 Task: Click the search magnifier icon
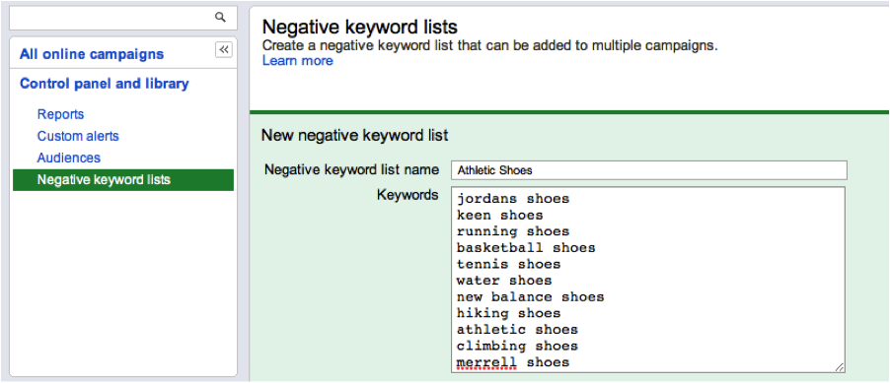click(x=220, y=18)
